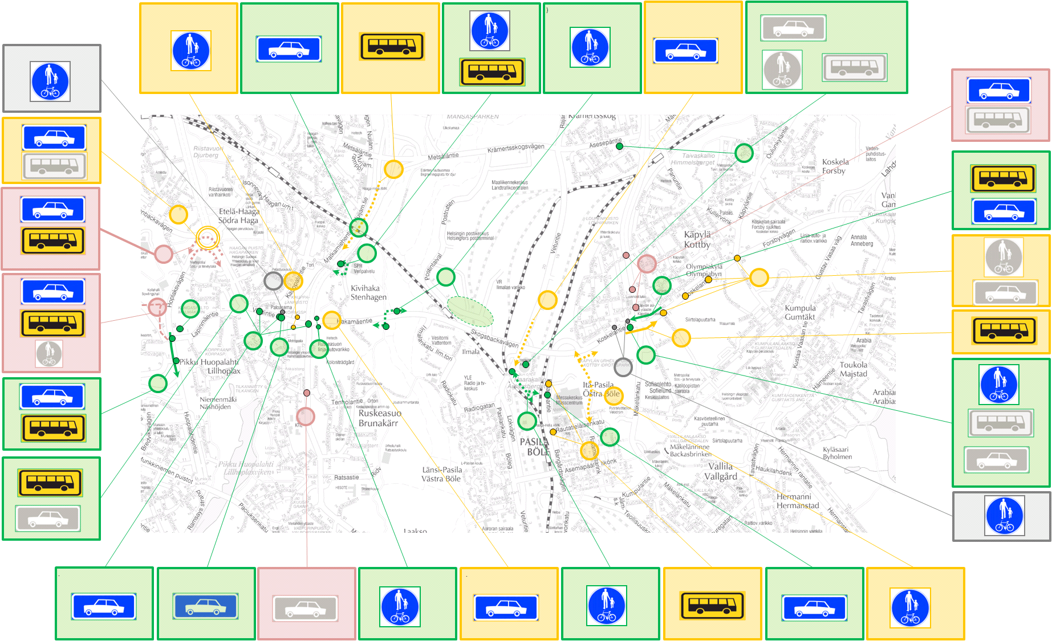Click the 'Annala Anneberg' map label

click(x=862, y=240)
